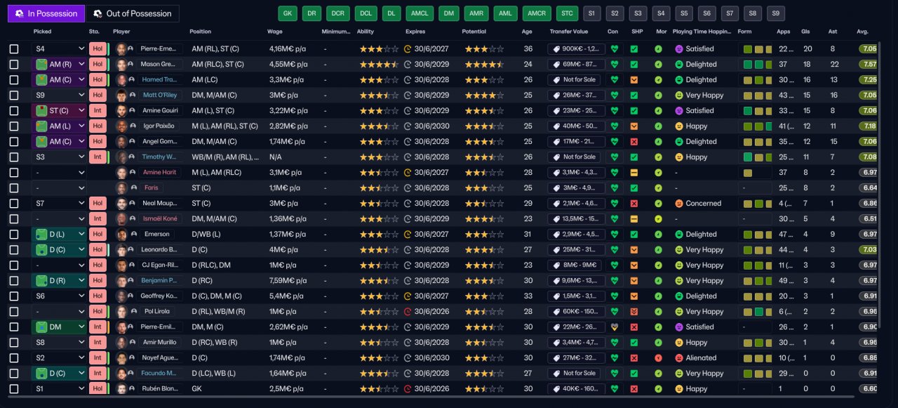Click the contract expiry clock icon for Pol Lirola
Image resolution: width=898 pixels, height=408 pixels.
point(408,312)
